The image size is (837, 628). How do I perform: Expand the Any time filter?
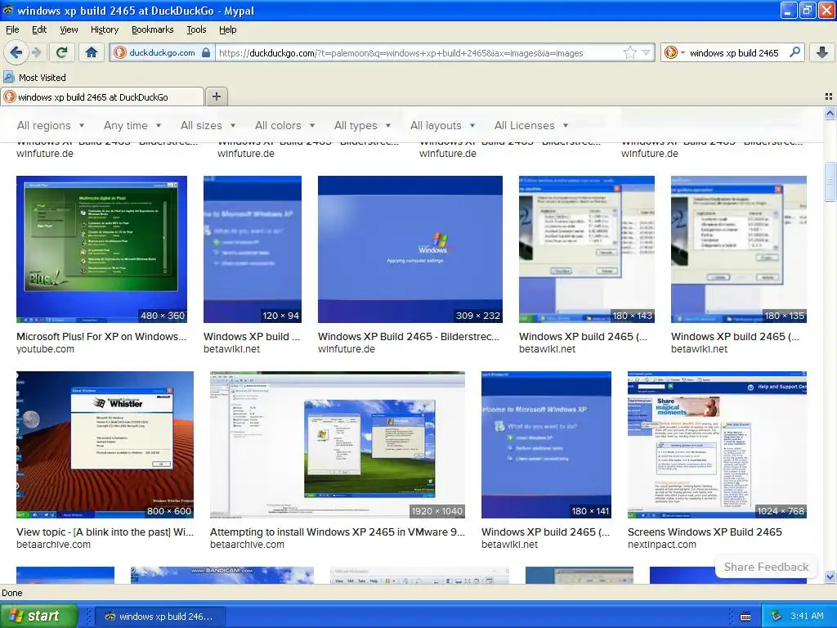pos(132,125)
